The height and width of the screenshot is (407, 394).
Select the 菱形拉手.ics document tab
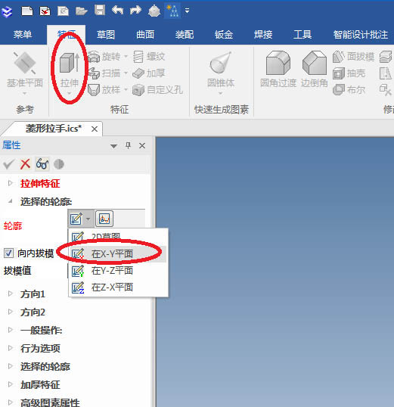tap(54, 128)
